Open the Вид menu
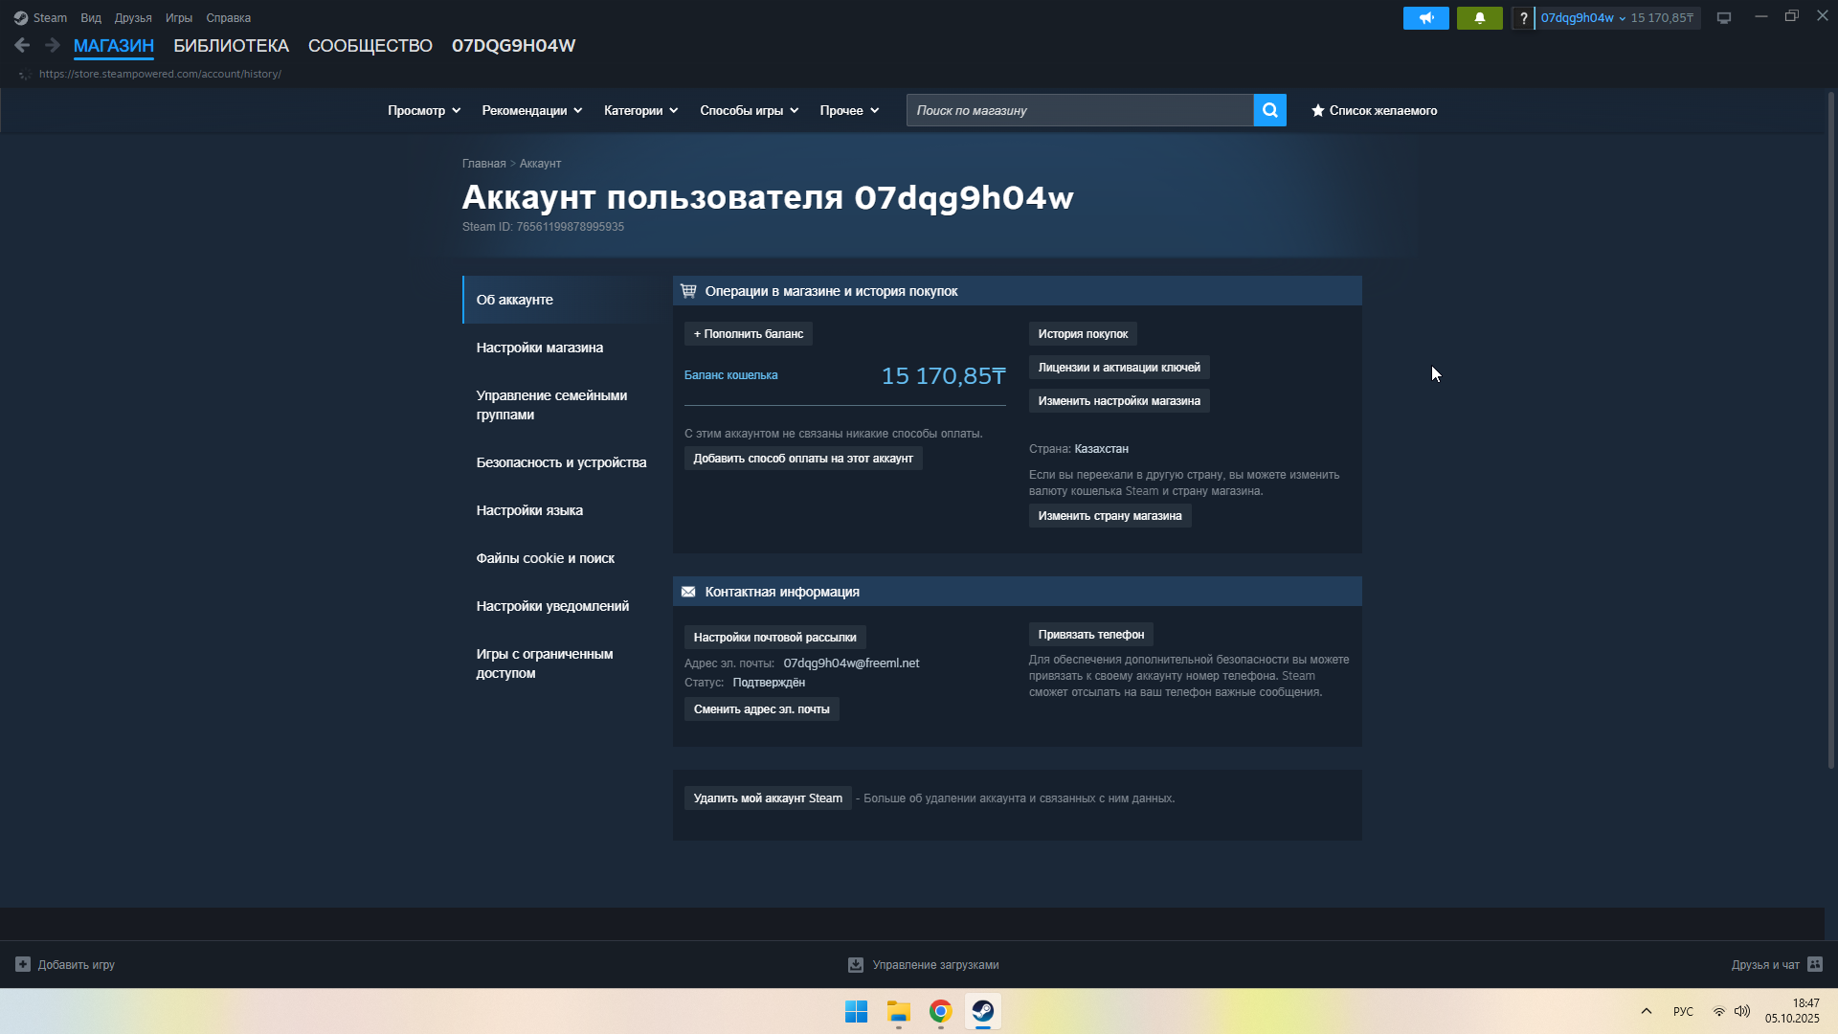The image size is (1838, 1034). pyautogui.click(x=91, y=18)
